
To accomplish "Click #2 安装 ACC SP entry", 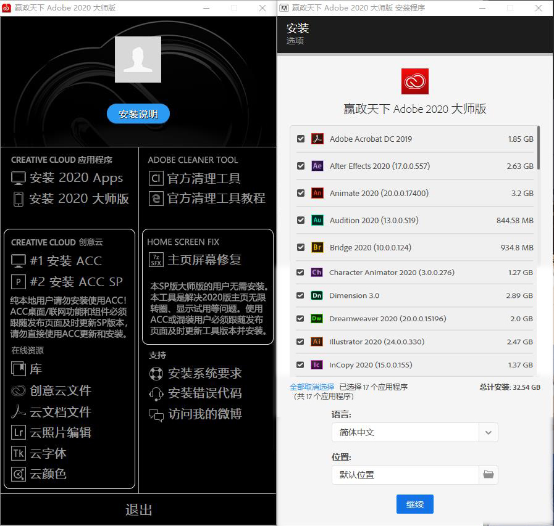I will click(67, 282).
